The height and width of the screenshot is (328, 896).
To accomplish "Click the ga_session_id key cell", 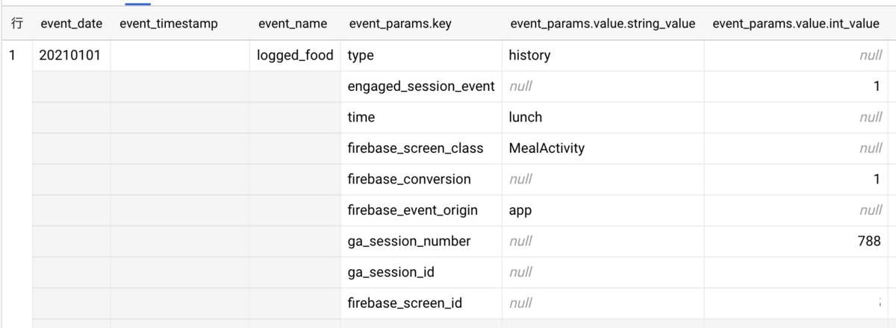I will point(421,272).
